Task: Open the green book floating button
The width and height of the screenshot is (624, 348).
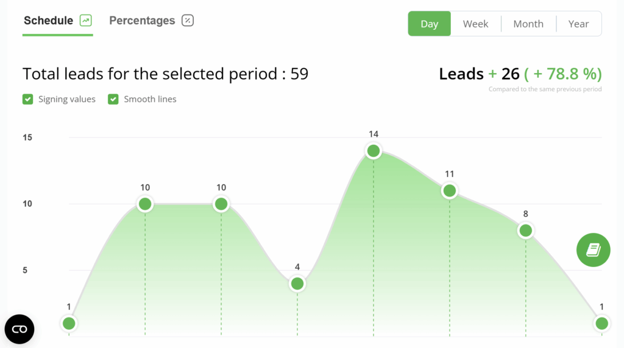Action: [593, 250]
